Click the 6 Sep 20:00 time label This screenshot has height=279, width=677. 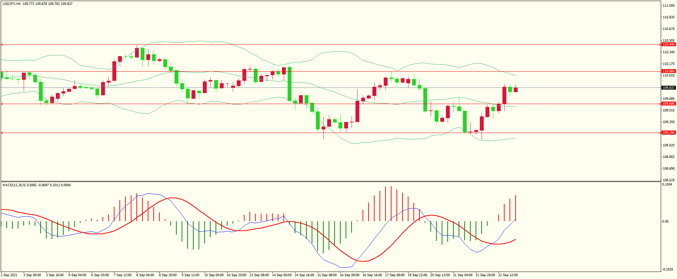(100, 275)
